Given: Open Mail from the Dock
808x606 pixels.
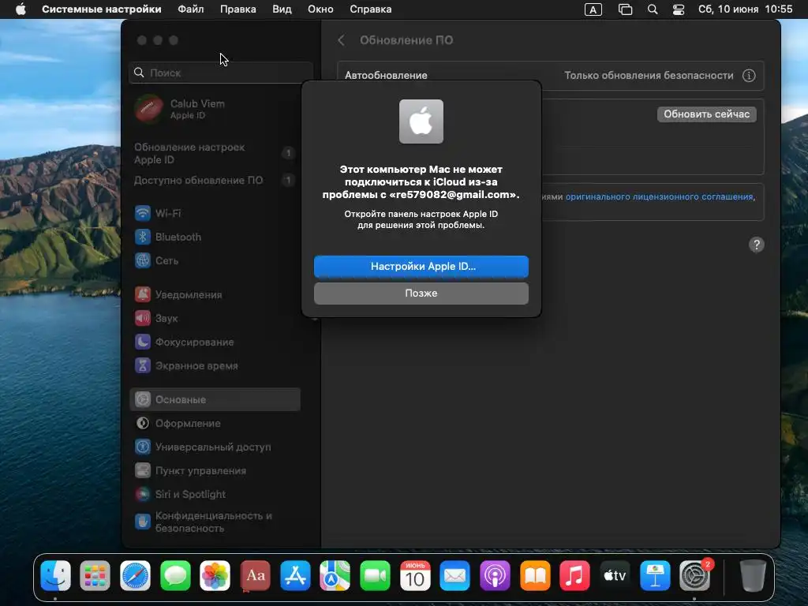Looking at the screenshot, I should pyautogui.click(x=454, y=575).
